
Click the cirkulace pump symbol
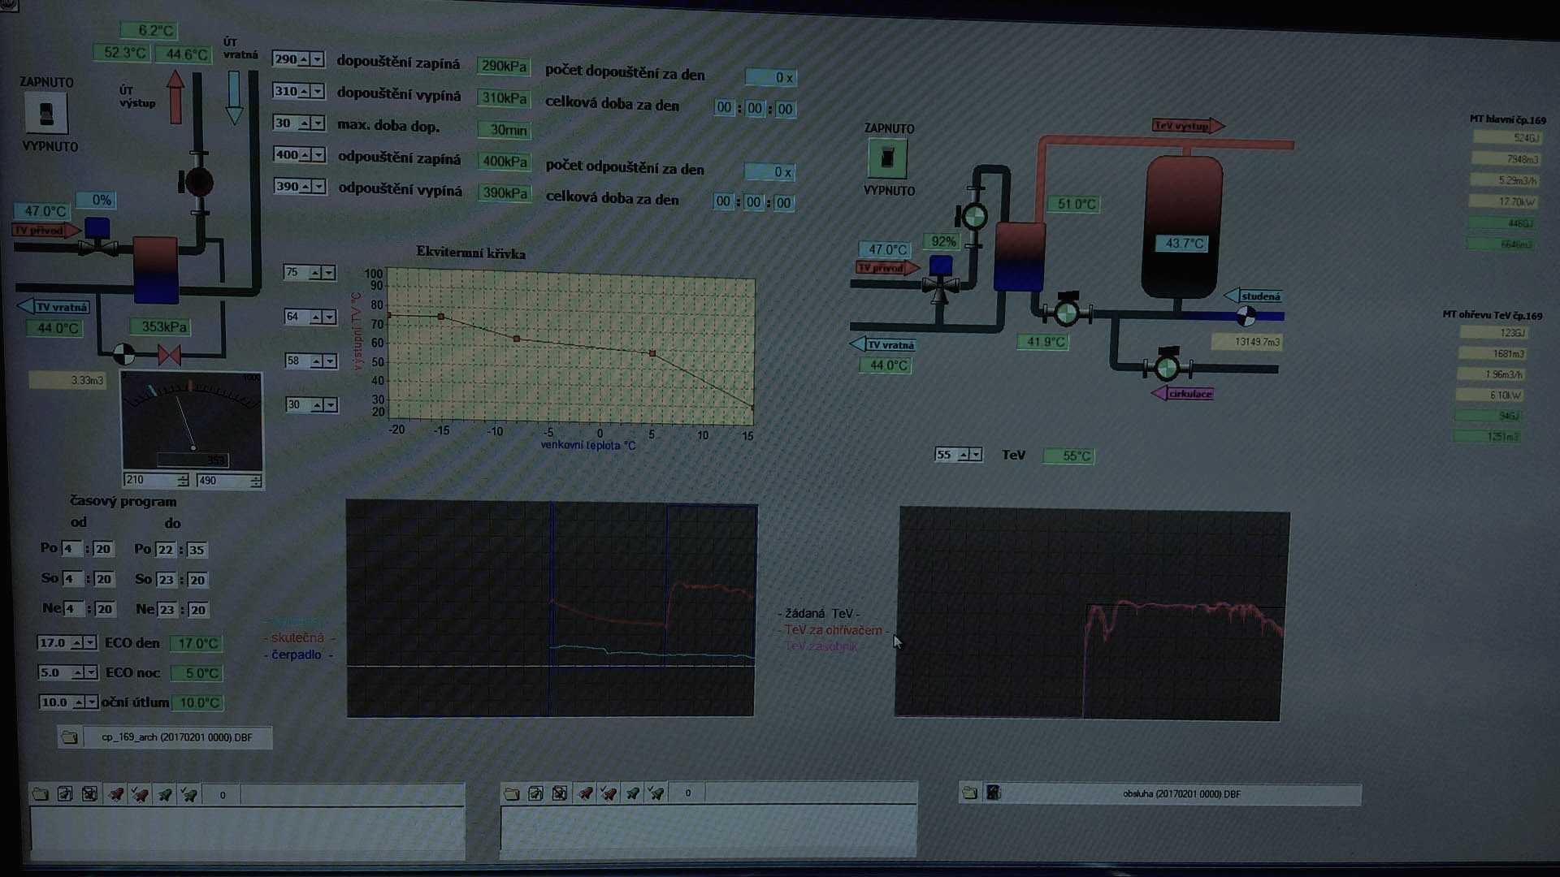1167,368
